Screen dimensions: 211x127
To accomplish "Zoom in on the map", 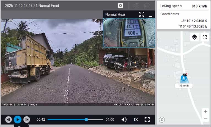I will 205,112.
